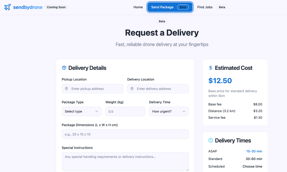287x172 pixels.
Task: Focus the pickup address input field
Action: 92,89
